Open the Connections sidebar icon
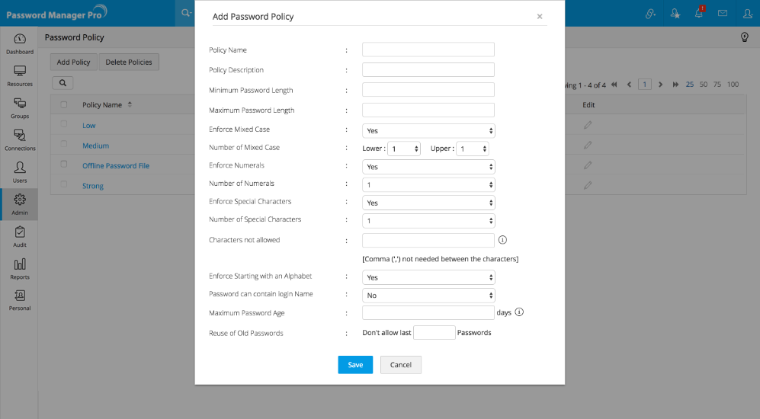This screenshot has height=419, width=760. pyautogui.click(x=20, y=136)
